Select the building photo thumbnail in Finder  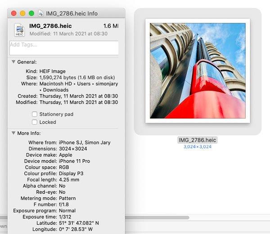click(x=198, y=71)
